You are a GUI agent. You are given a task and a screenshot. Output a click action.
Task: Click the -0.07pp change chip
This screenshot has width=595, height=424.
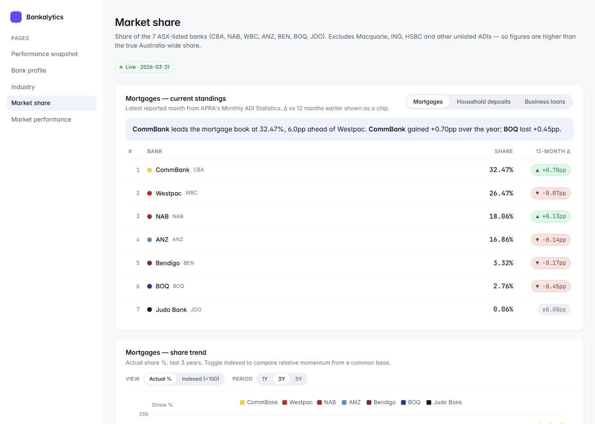[x=551, y=193]
